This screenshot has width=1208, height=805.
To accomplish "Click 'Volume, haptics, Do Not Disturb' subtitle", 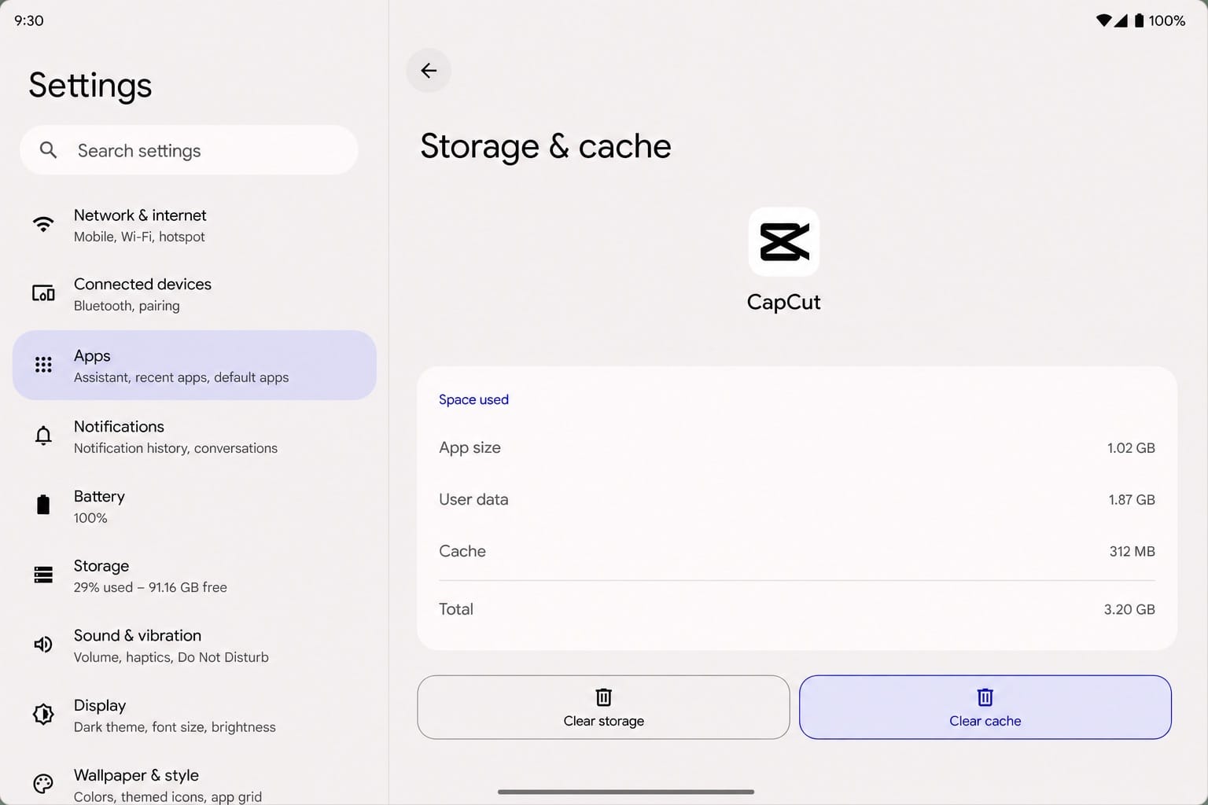I will (x=171, y=657).
